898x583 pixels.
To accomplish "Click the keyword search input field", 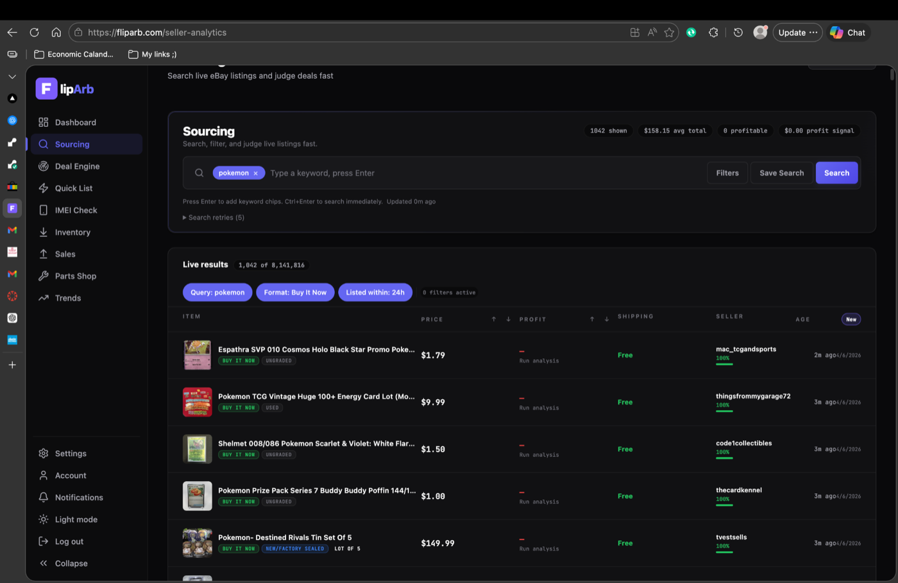I will pyautogui.click(x=485, y=173).
